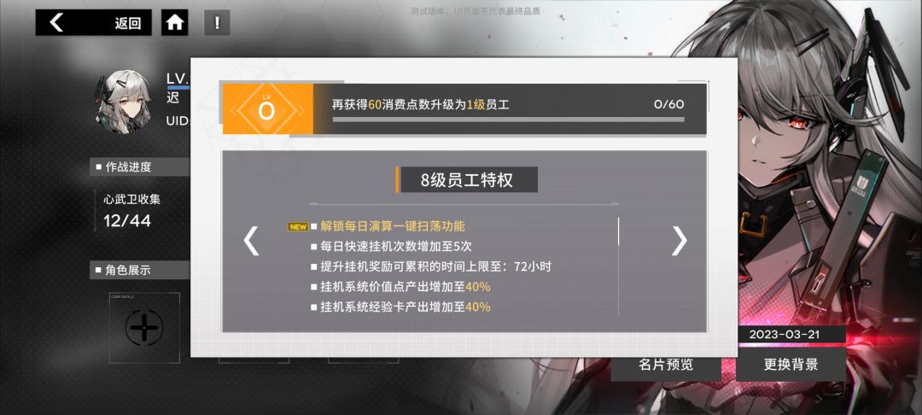Open 名片预览 card preview
Viewport: 922px width, 415px height.
[x=666, y=365]
